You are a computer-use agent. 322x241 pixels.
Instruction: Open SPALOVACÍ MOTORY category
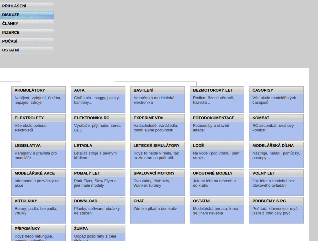point(154,173)
